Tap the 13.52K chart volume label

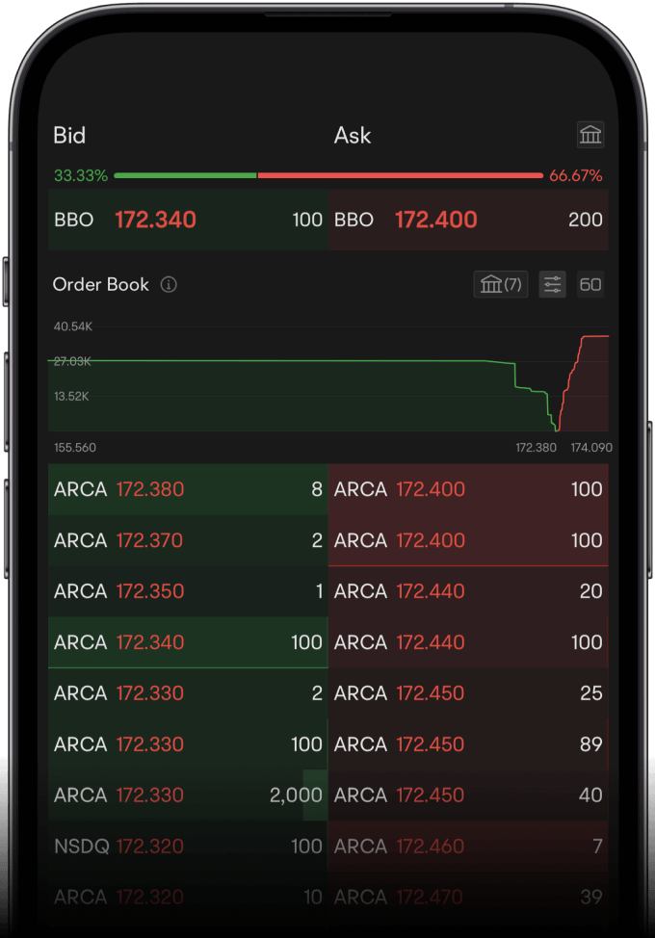(x=71, y=396)
